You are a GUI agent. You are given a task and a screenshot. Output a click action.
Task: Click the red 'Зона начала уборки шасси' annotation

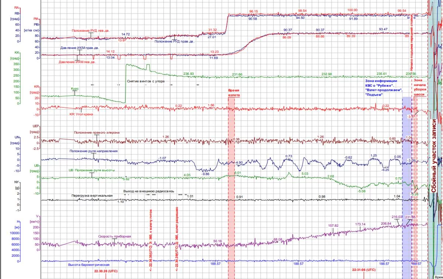point(420,87)
